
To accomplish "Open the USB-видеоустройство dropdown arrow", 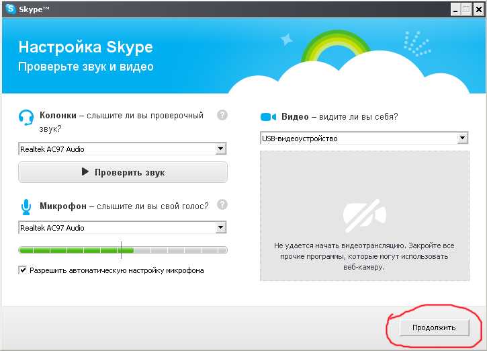I will [x=462, y=138].
